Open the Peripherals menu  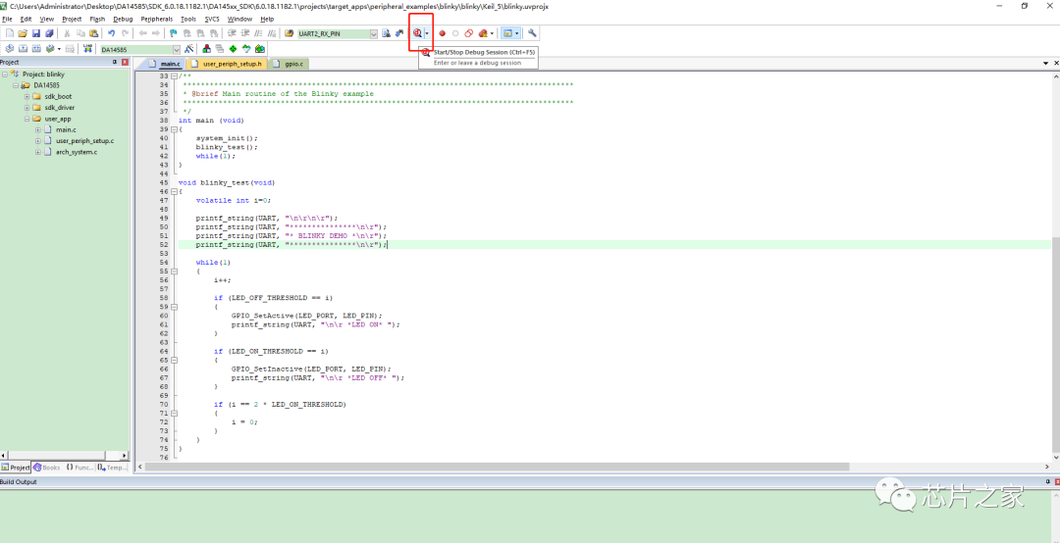[x=157, y=19]
